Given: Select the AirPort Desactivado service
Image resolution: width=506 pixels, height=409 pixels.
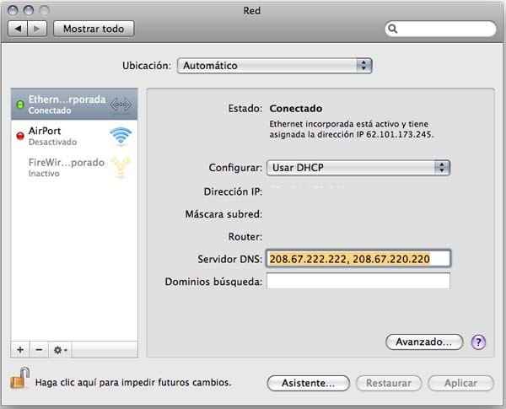Looking at the screenshot, I should (x=74, y=136).
